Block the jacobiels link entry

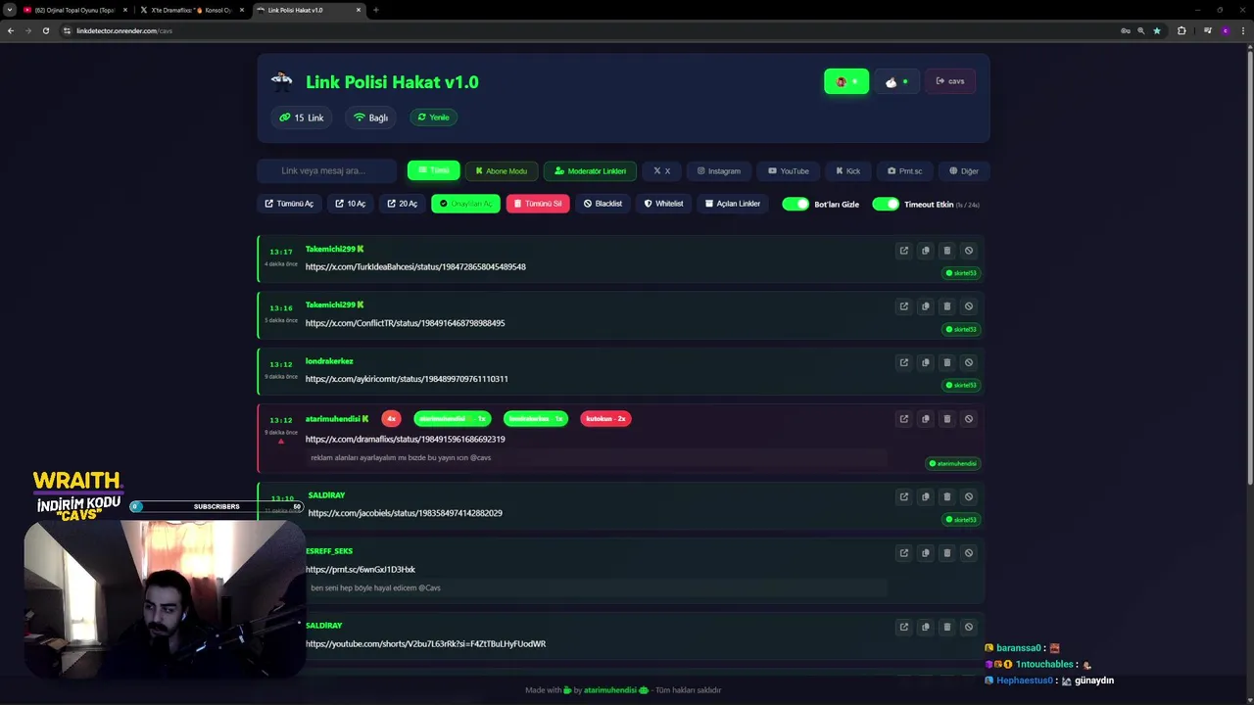tap(968, 496)
